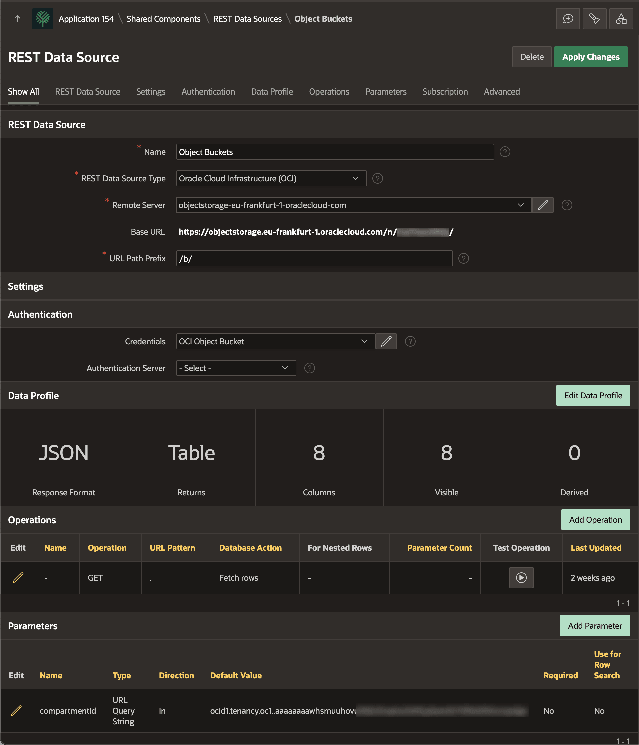Switch to the Advanced tab
The image size is (639, 745).
pyautogui.click(x=502, y=92)
